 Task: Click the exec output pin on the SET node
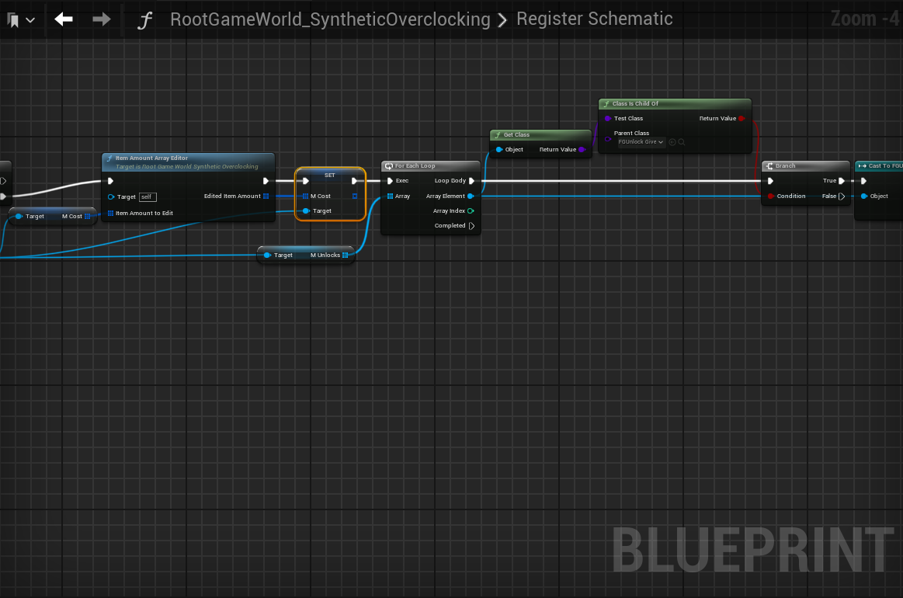[x=354, y=181]
